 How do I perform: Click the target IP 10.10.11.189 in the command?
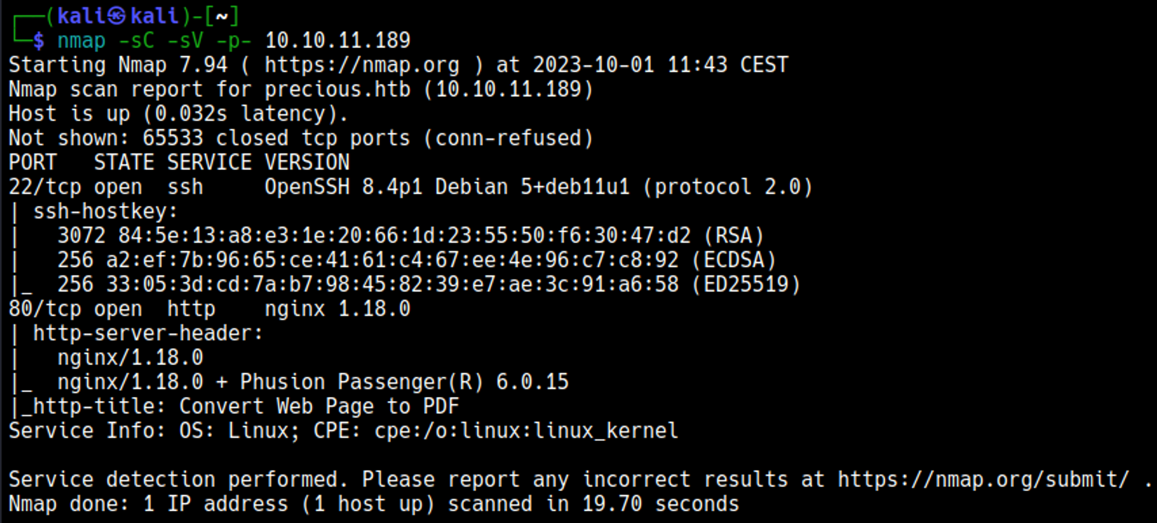point(337,40)
